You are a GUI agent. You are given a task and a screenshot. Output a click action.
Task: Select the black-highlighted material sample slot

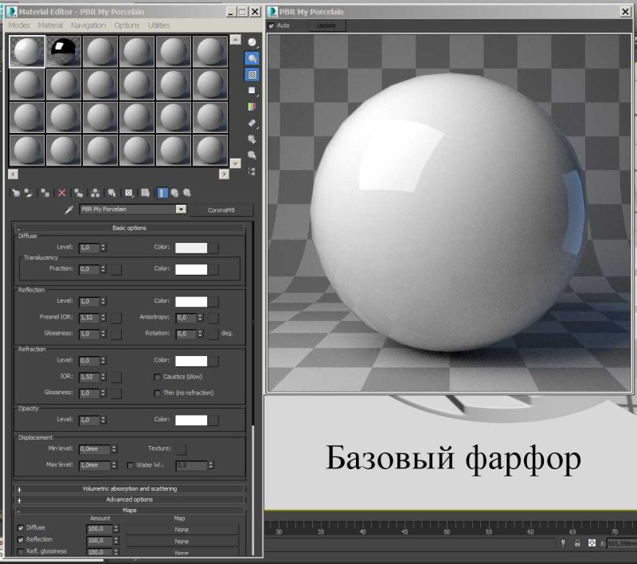(x=63, y=51)
